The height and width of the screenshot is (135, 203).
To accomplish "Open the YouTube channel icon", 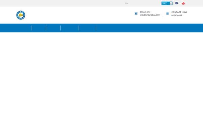I will coord(183,3).
